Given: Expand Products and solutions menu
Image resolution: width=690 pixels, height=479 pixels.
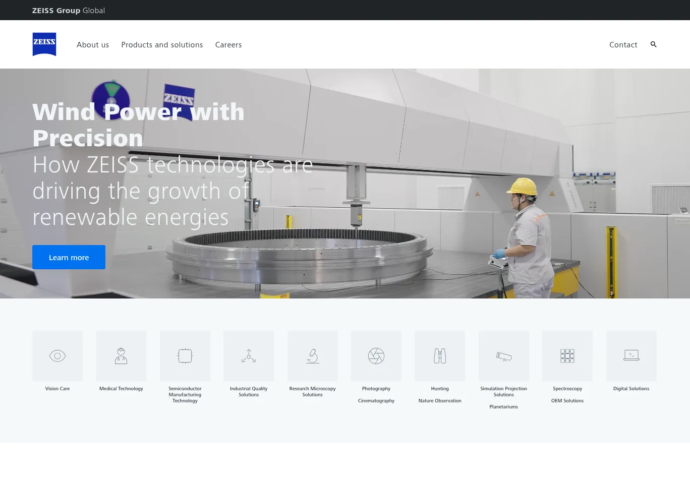Looking at the screenshot, I should click(x=162, y=45).
